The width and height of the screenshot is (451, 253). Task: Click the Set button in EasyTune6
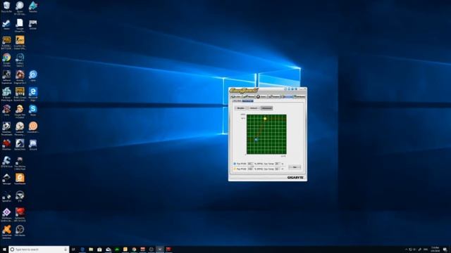point(295,167)
